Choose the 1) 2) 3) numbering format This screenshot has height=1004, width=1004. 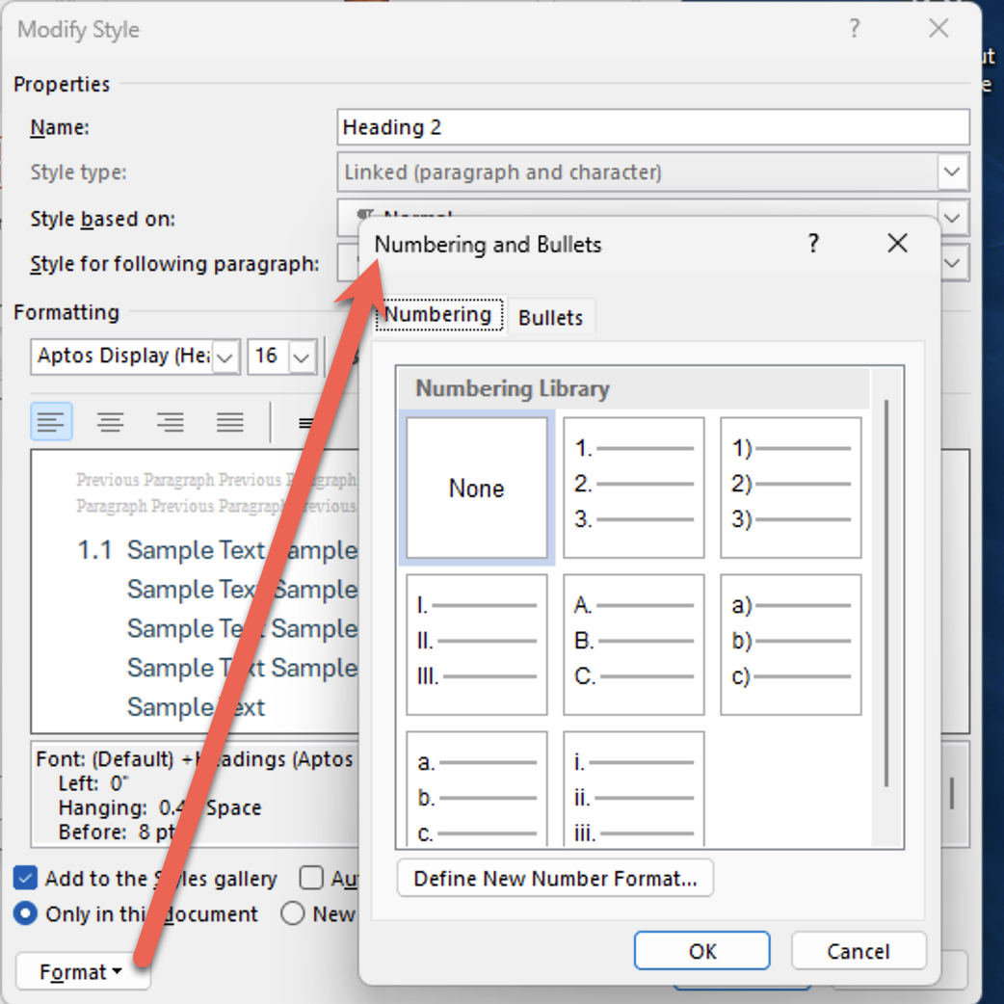point(790,488)
